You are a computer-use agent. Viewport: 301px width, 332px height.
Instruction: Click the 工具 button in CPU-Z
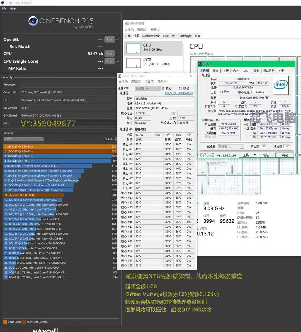(x=246, y=155)
